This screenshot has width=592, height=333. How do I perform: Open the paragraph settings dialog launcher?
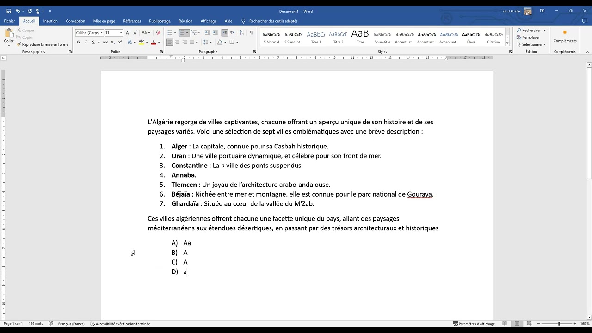pyautogui.click(x=255, y=52)
